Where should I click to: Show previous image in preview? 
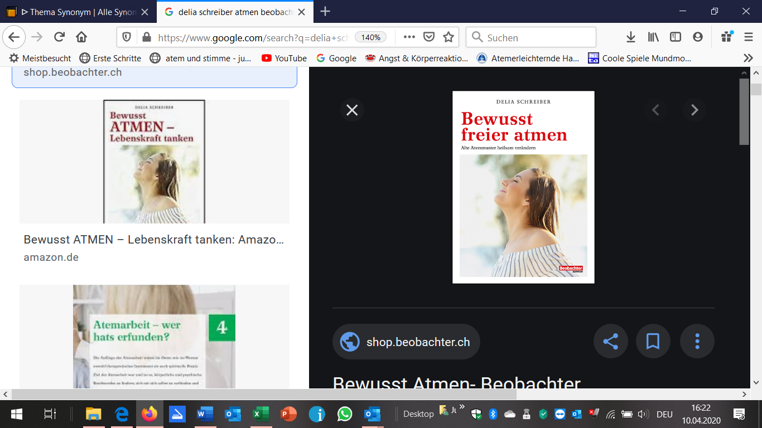pyautogui.click(x=655, y=110)
